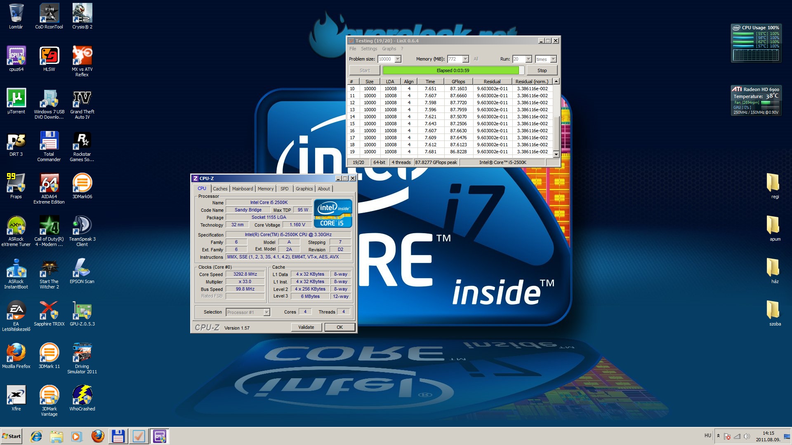Click the All memory link in LinX
Image resolution: width=792 pixels, height=445 pixels.
click(x=476, y=59)
